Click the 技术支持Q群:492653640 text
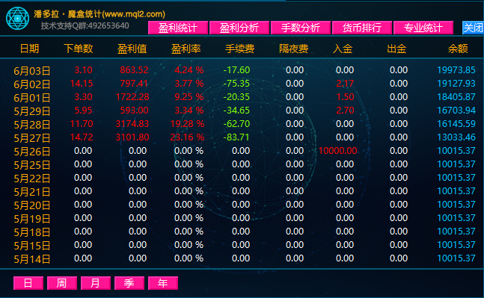 point(85,25)
